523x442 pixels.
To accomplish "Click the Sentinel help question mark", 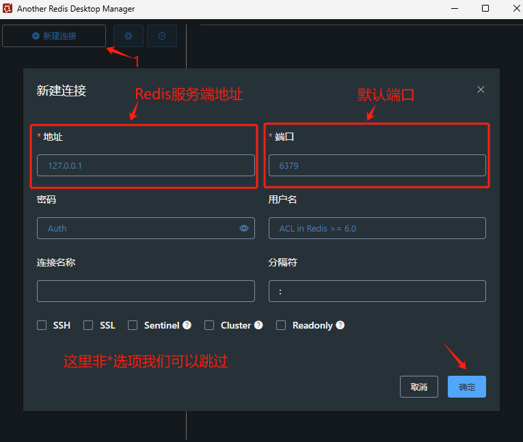I will click(187, 325).
